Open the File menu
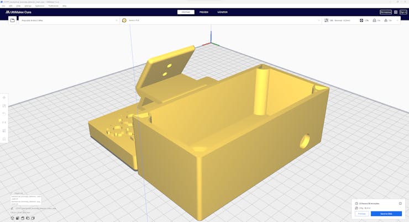The width and height of the screenshot is (409, 222). (4, 6)
